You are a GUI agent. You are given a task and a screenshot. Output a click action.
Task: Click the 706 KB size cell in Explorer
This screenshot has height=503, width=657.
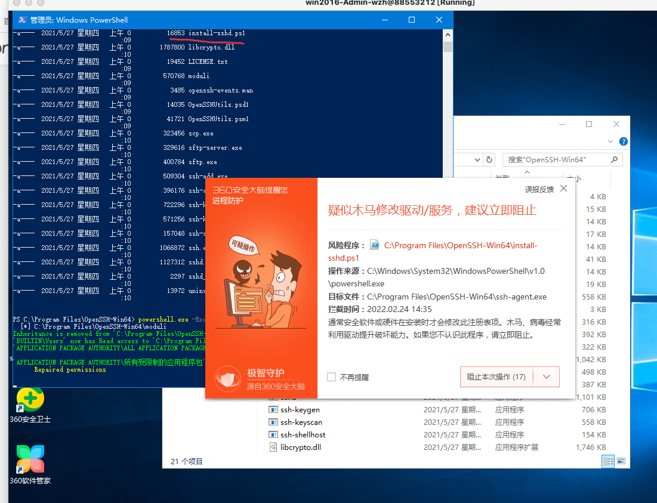click(594, 409)
